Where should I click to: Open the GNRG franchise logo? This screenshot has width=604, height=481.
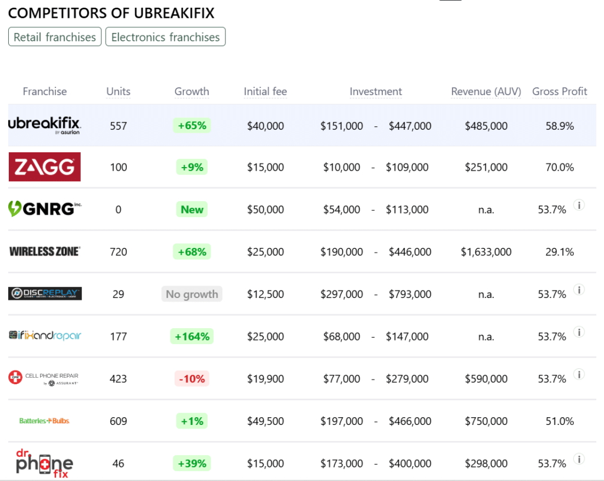click(x=45, y=209)
